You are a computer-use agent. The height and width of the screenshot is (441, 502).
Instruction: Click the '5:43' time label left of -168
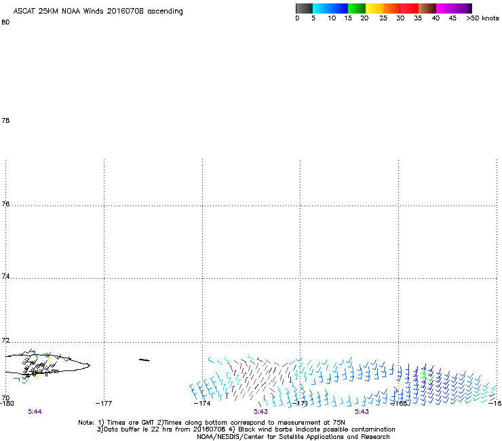362,412
